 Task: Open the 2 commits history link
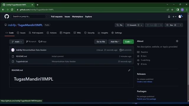pyautogui.click(x=126, y=50)
